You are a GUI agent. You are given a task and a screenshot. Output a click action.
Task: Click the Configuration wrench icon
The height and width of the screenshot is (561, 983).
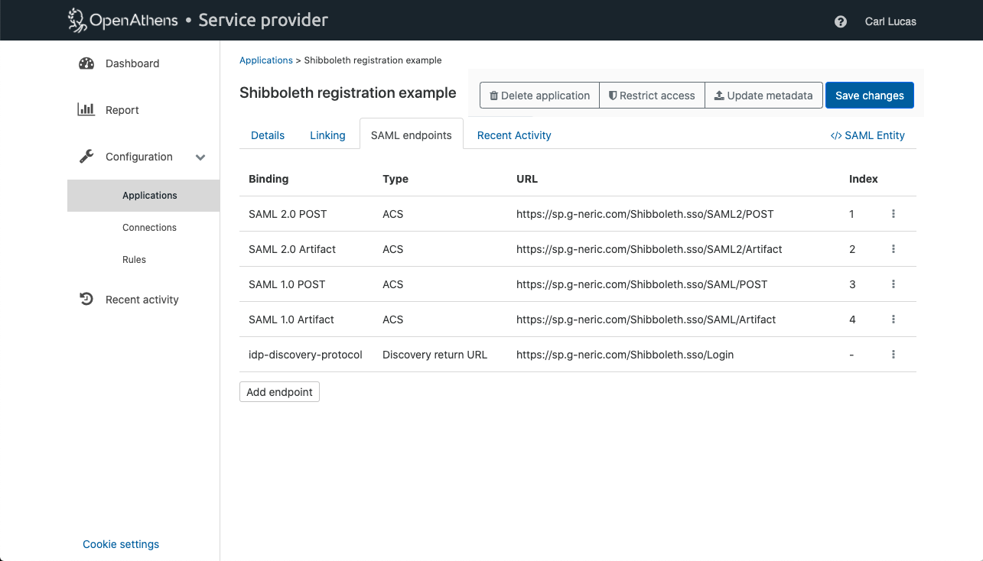[86, 157]
